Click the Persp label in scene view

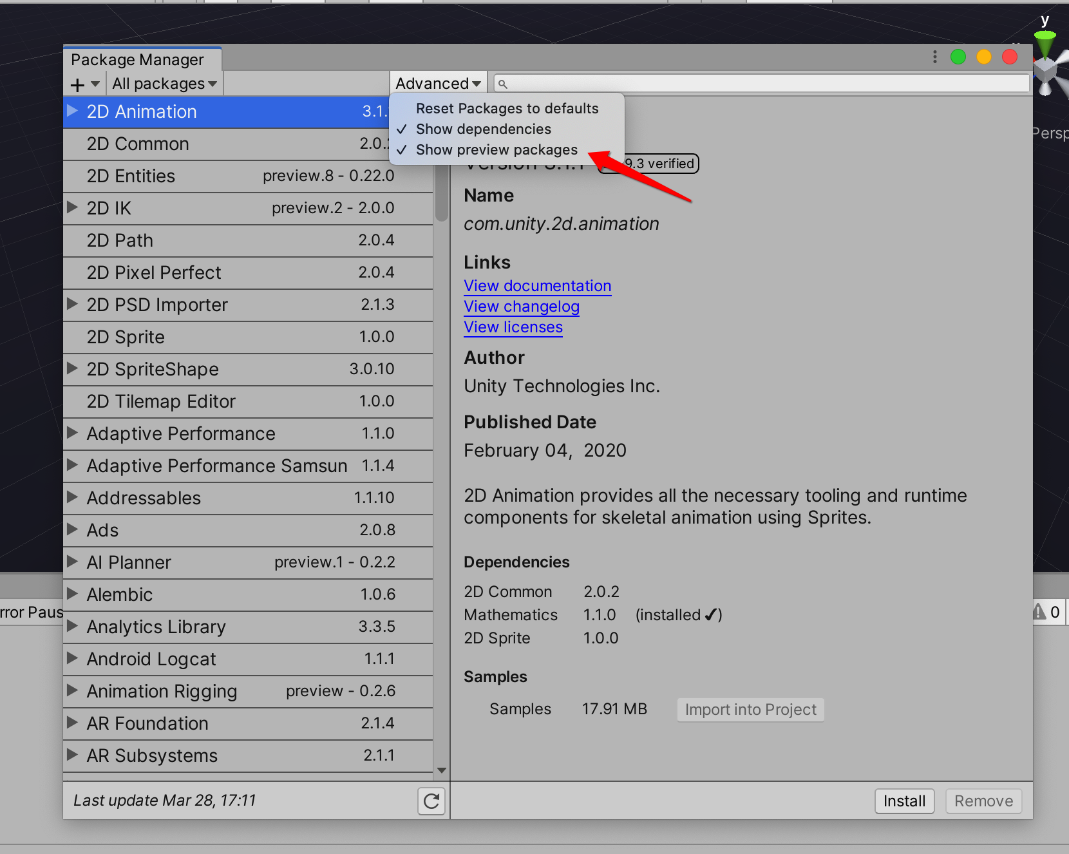(1050, 133)
